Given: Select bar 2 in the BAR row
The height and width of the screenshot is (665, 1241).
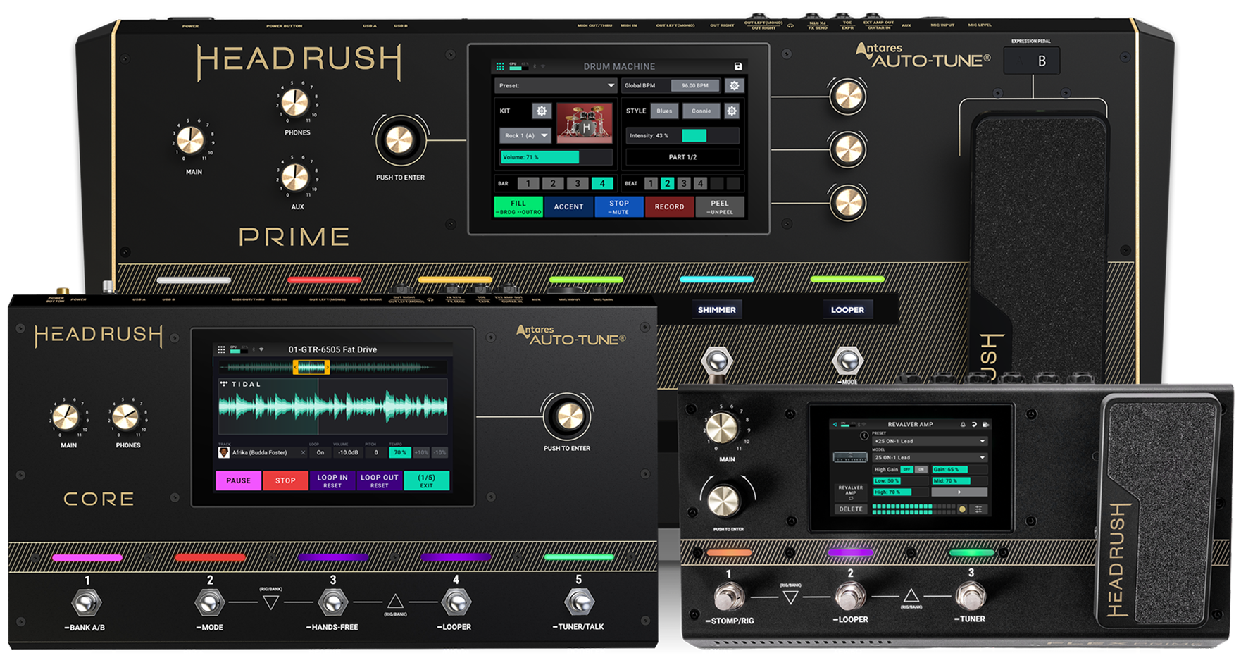Looking at the screenshot, I should pos(552,183).
